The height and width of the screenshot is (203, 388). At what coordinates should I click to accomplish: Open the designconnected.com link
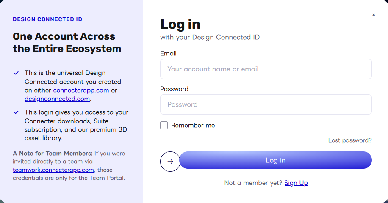pyautogui.click(x=57, y=99)
